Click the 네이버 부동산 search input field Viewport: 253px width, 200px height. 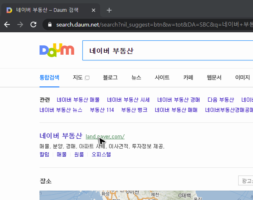click(x=168, y=51)
